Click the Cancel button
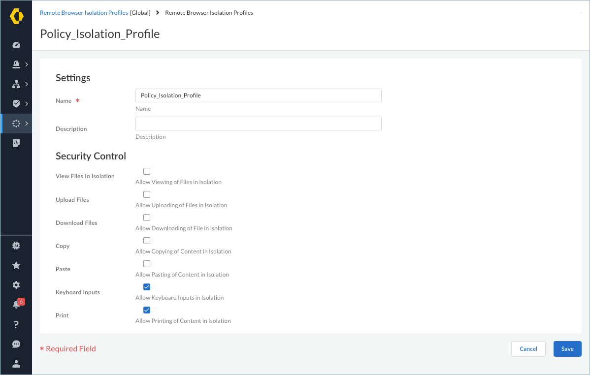 [x=528, y=349]
